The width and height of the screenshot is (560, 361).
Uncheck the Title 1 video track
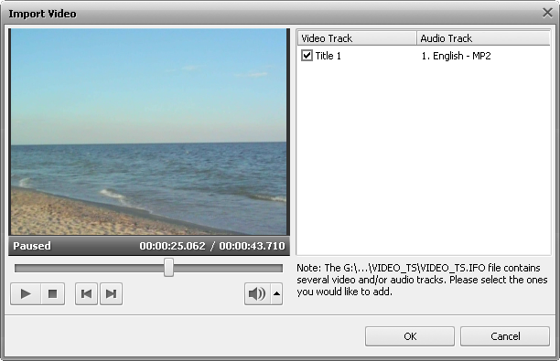pyautogui.click(x=307, y=56)
